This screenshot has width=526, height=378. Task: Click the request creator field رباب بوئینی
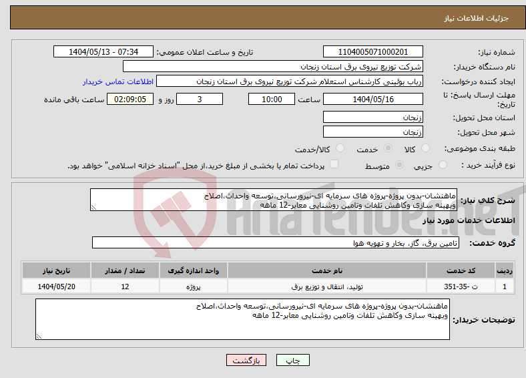[290, 81]
